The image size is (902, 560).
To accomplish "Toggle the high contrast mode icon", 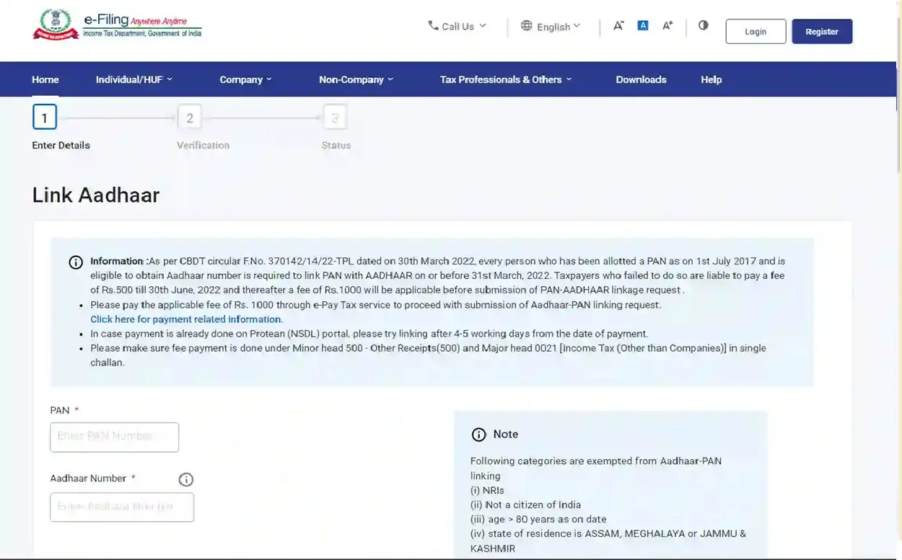I will [x=703, y=25].
